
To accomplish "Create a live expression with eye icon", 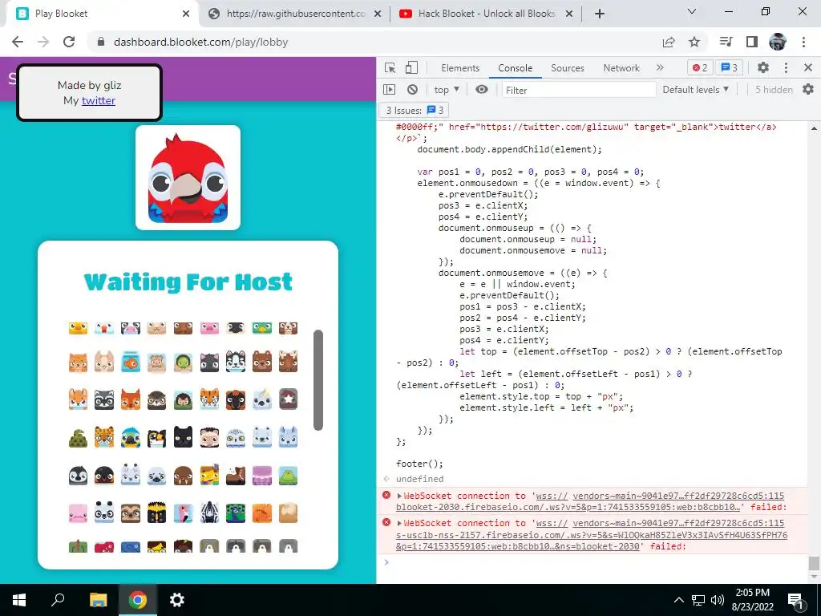I will 482,90.
